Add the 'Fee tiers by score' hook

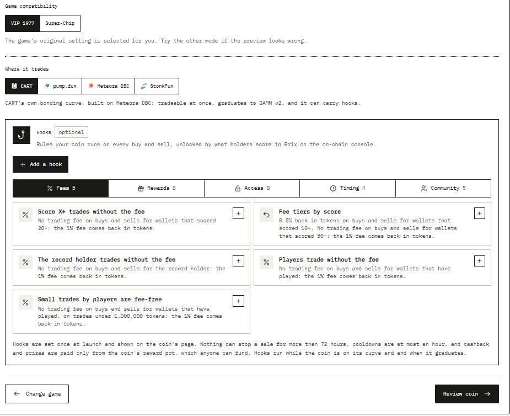pyautogui.click(x=480, y=213)
